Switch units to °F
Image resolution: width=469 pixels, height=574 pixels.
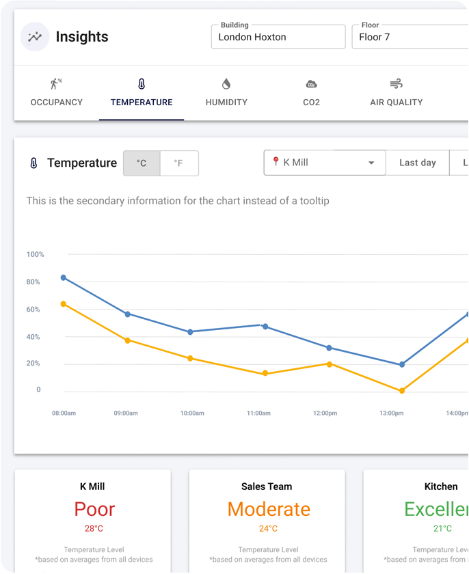coord(179,163)
